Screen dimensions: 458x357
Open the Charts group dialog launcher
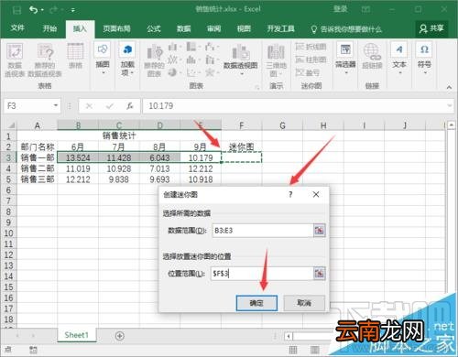pyautogui.click(x=256, y=87)
